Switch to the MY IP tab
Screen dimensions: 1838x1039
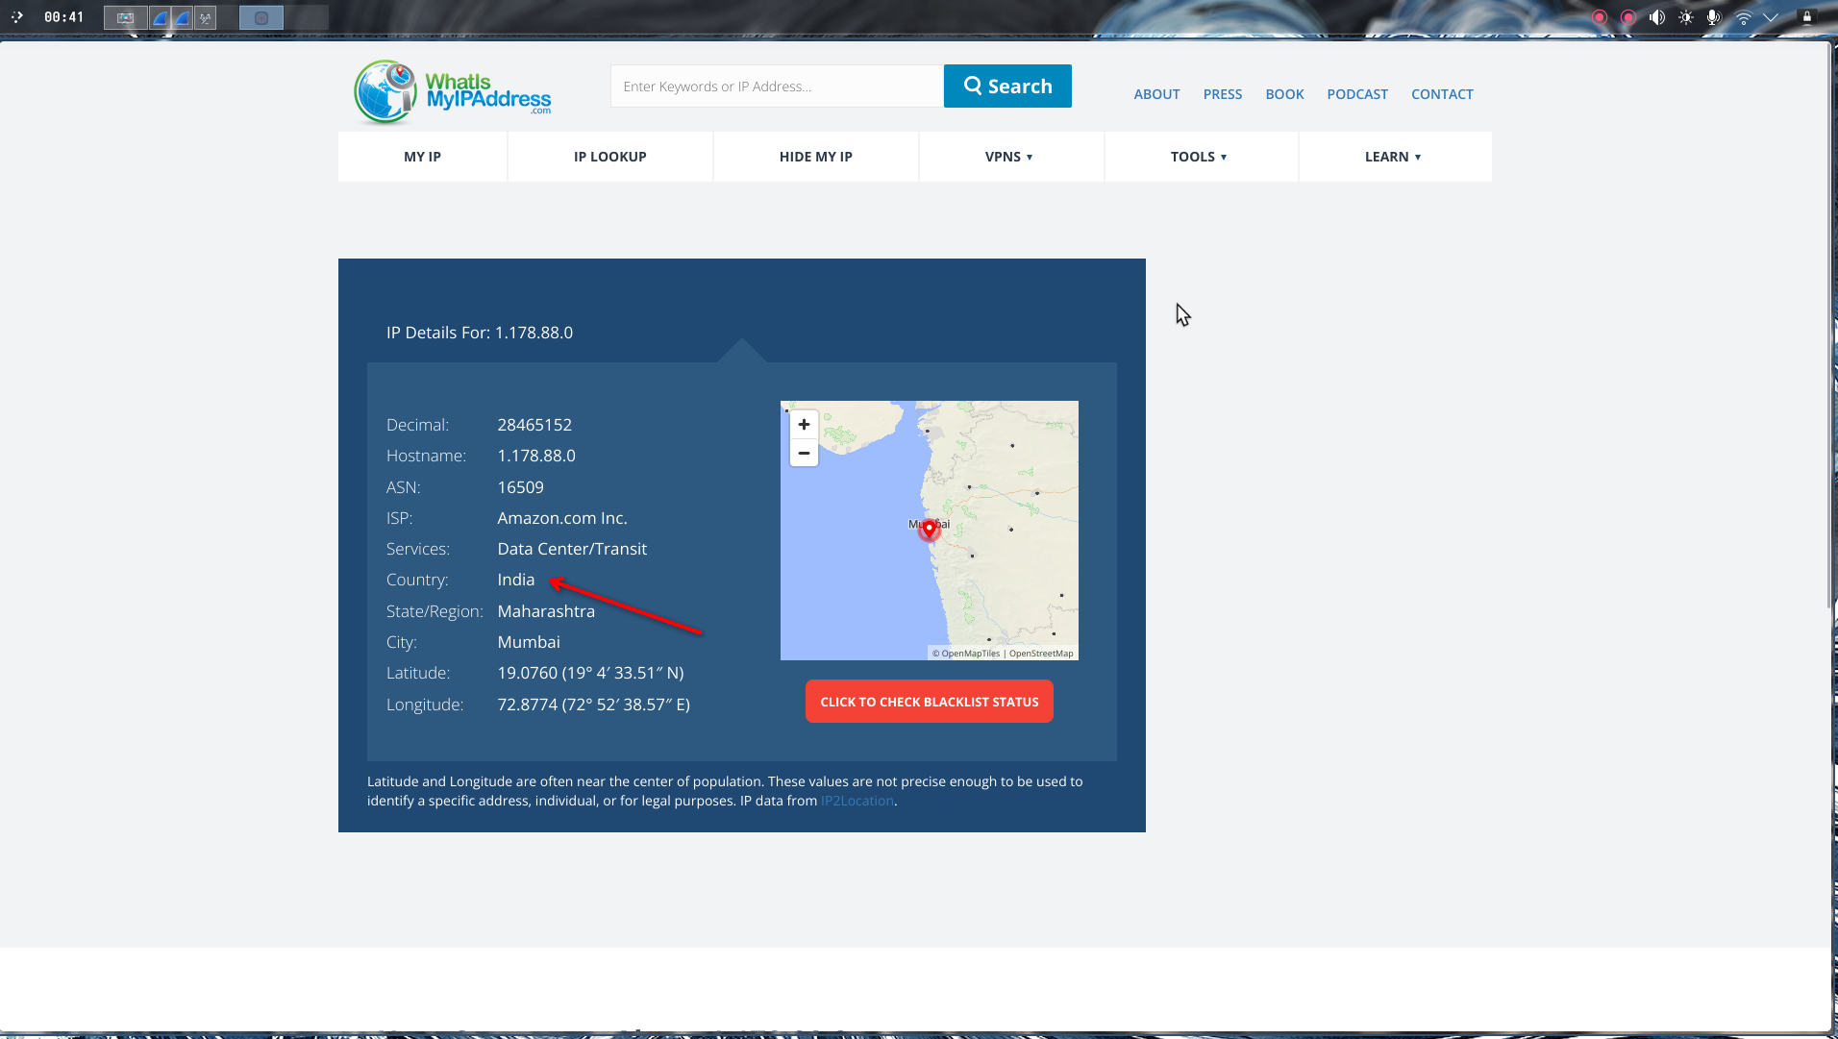[421, 156]
